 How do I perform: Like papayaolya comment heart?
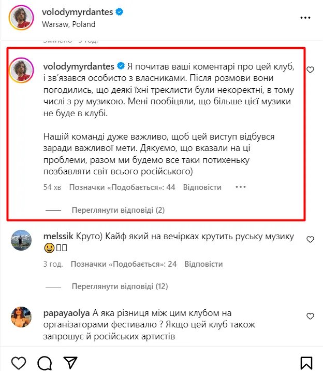coord(310,316)
